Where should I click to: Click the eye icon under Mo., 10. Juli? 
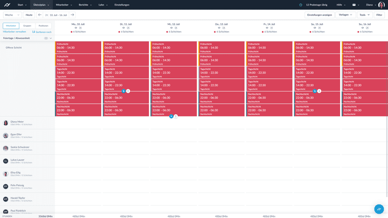pos(76,28)
